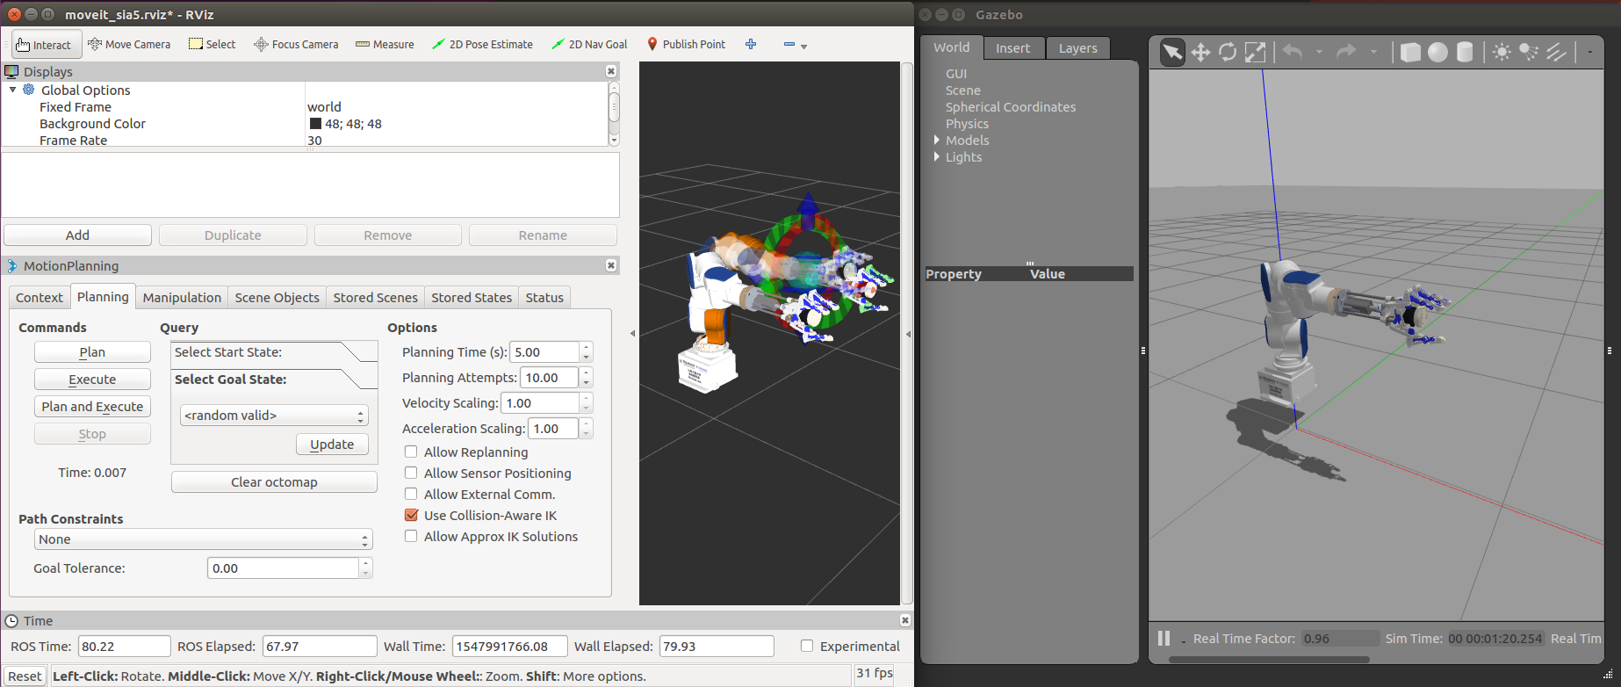Expand Models in Gazebo World tree

(937, 141)
